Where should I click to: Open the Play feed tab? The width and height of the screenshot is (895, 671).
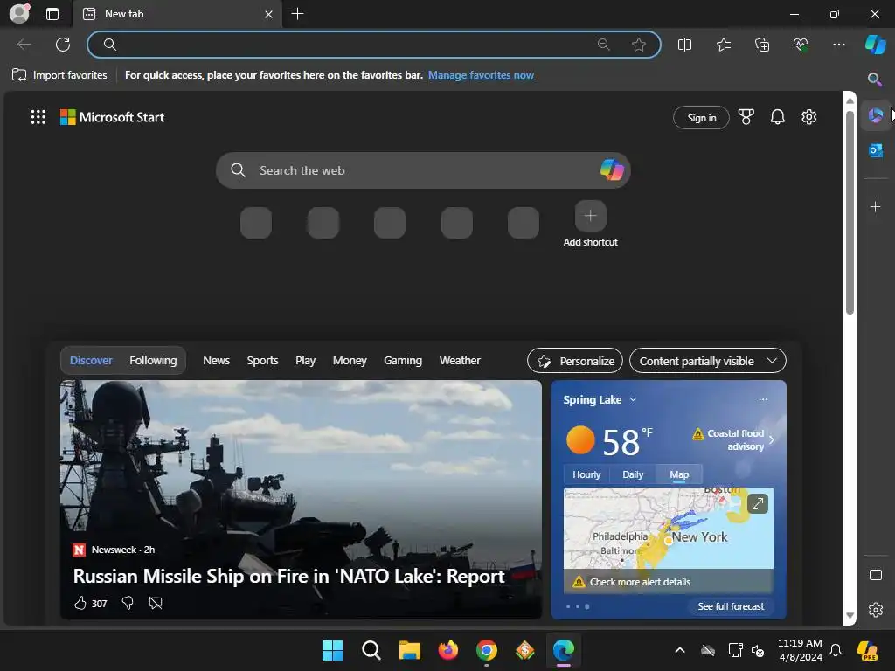(x=305, y=361)
